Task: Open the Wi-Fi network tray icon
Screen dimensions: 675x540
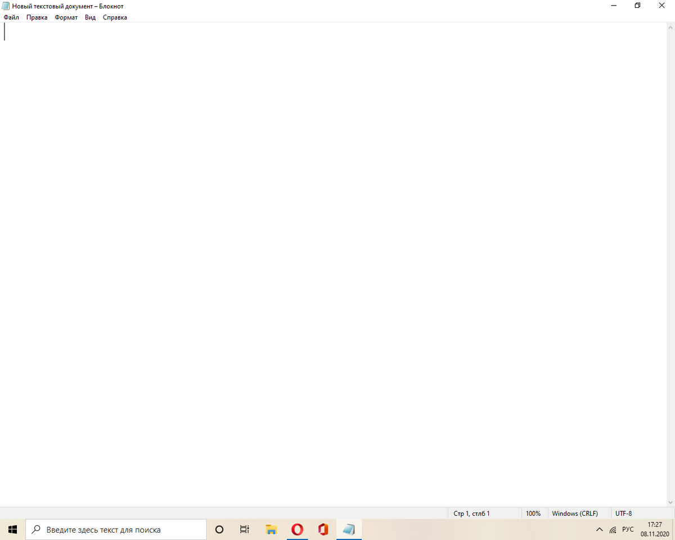Action: [613, 529]
